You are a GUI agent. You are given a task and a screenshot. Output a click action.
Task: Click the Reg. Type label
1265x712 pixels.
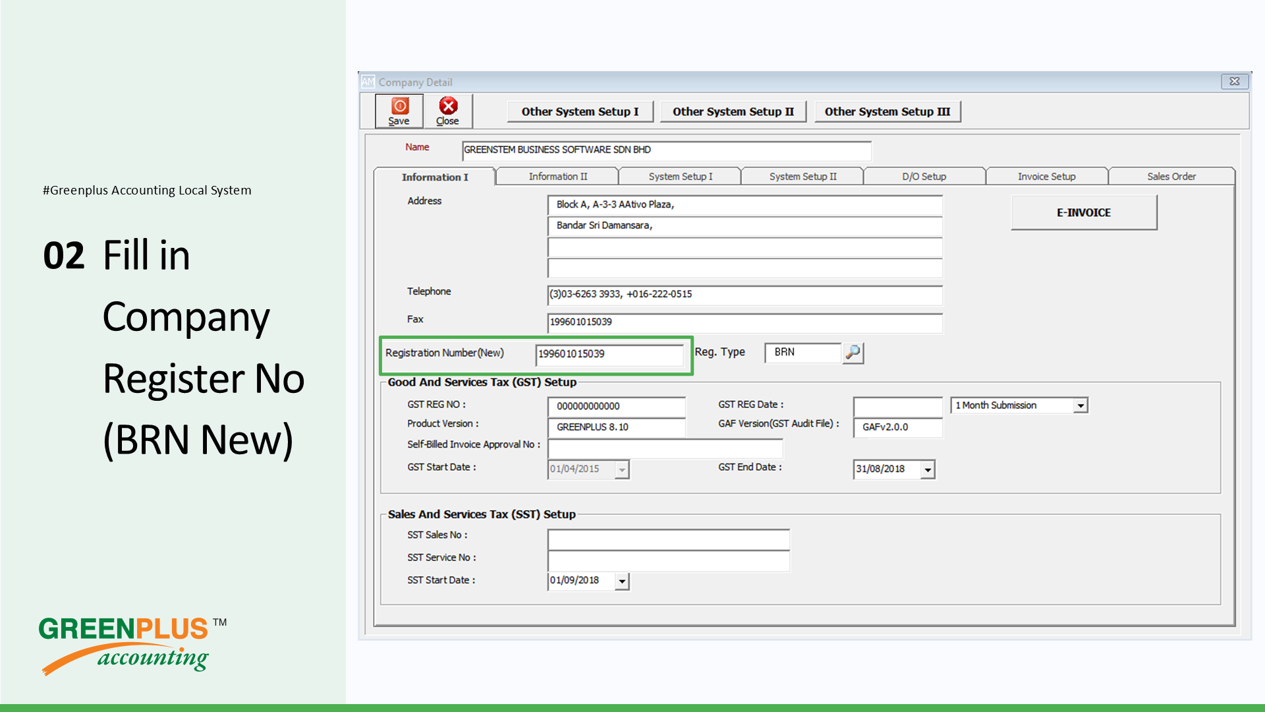click(719, 352)
